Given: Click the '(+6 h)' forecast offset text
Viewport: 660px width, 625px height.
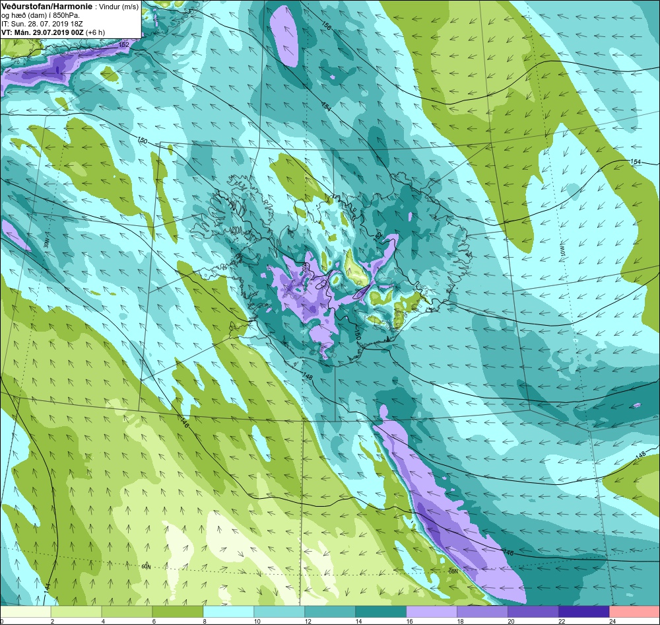Looking at the screenshot, I should [x=95, y=32].
